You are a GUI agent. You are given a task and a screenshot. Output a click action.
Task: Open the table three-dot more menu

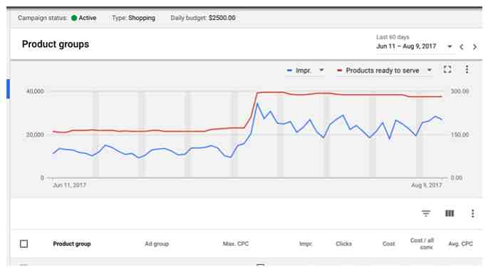473,214
